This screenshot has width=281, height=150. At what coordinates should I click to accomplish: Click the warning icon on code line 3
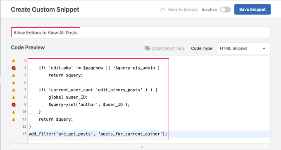tap(14, 61)
